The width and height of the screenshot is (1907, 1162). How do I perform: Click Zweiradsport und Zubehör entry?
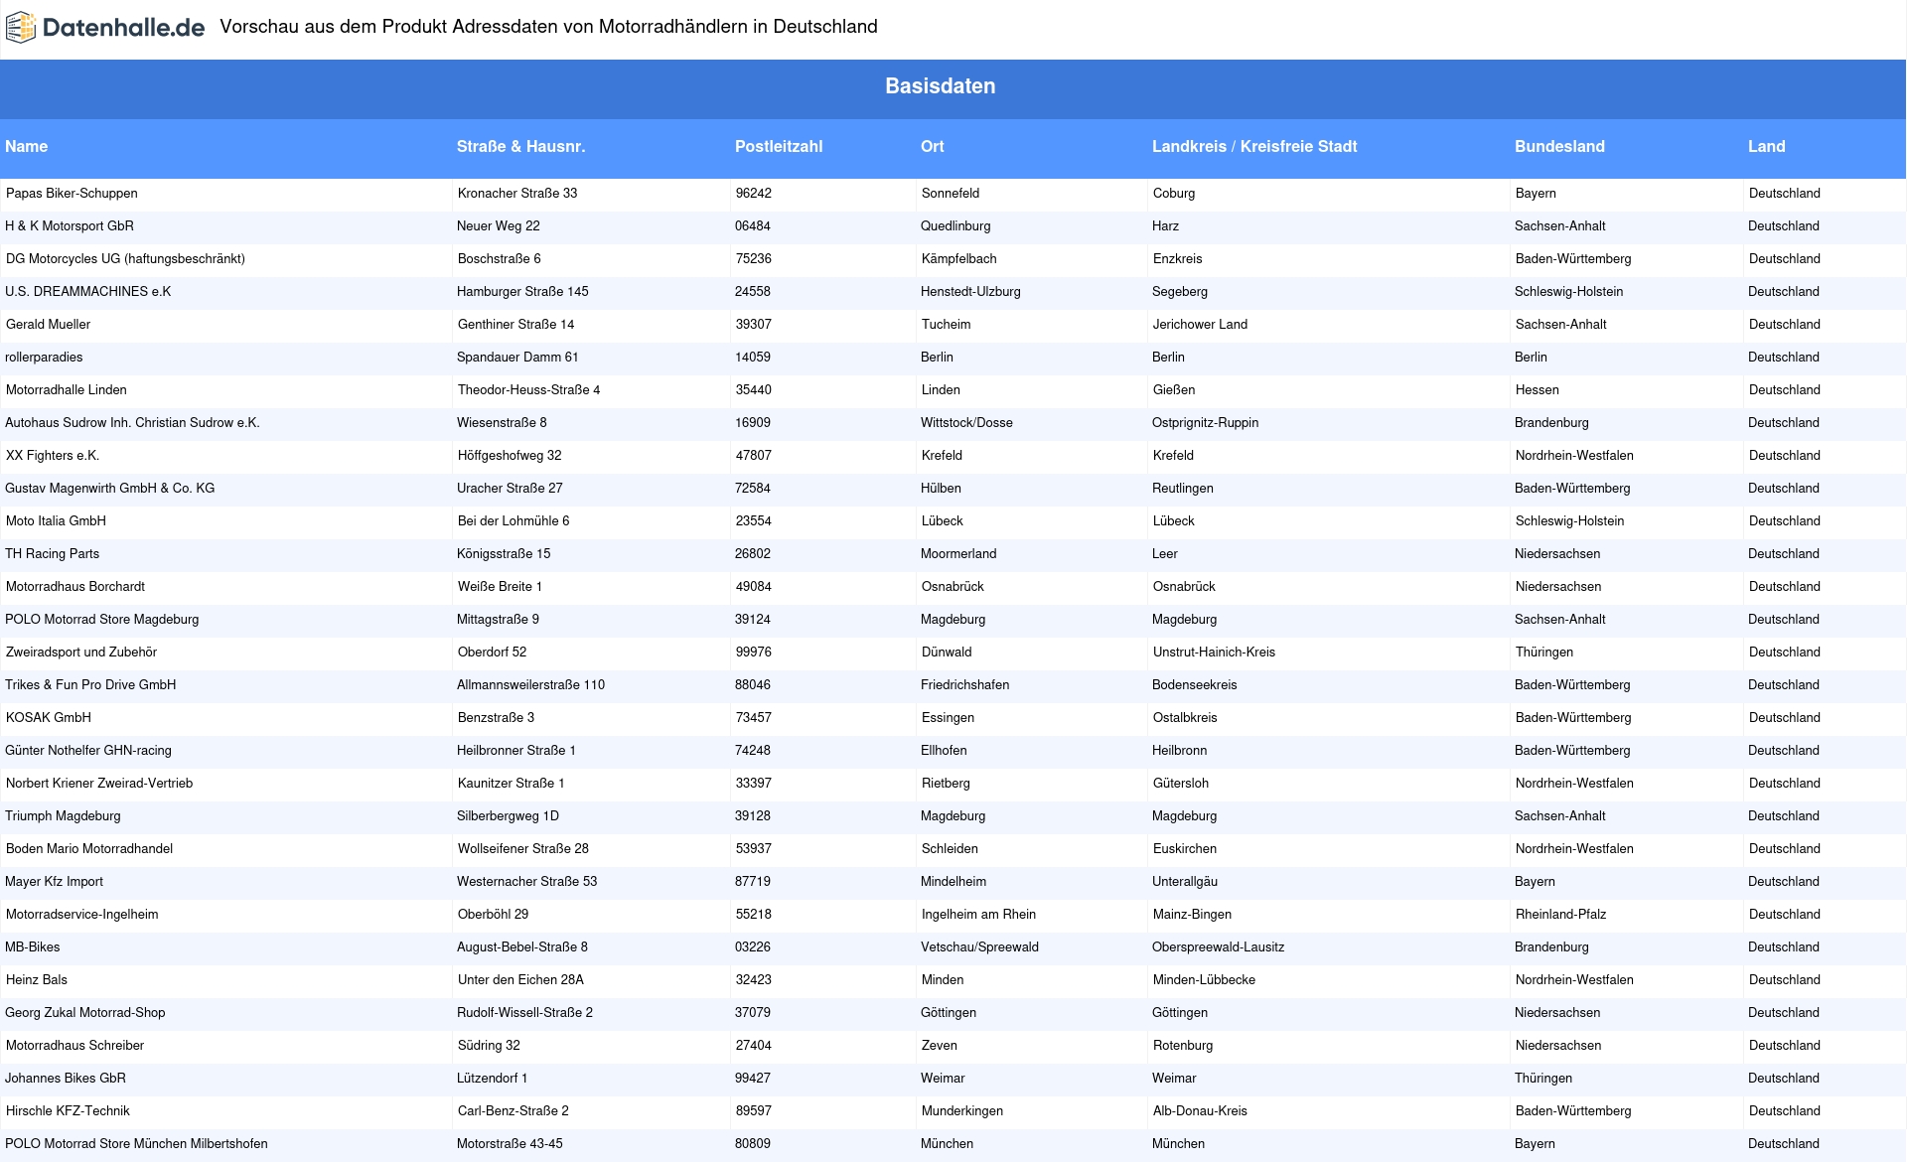click(81, 653)
